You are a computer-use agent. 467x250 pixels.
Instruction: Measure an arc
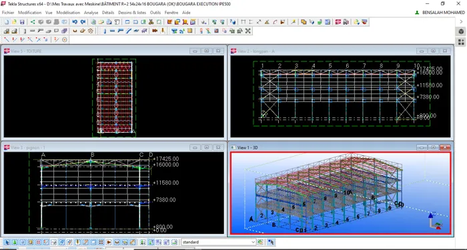[275, 22]
